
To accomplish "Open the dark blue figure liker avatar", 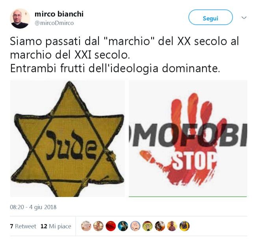I will click(x=123, y=226).
